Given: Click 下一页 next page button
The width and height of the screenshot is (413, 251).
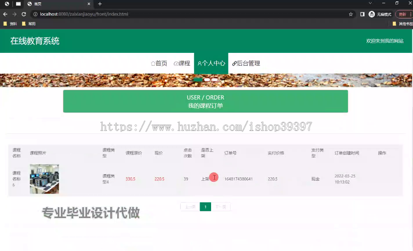Looking at the screenshot, I should pos(221,207).
